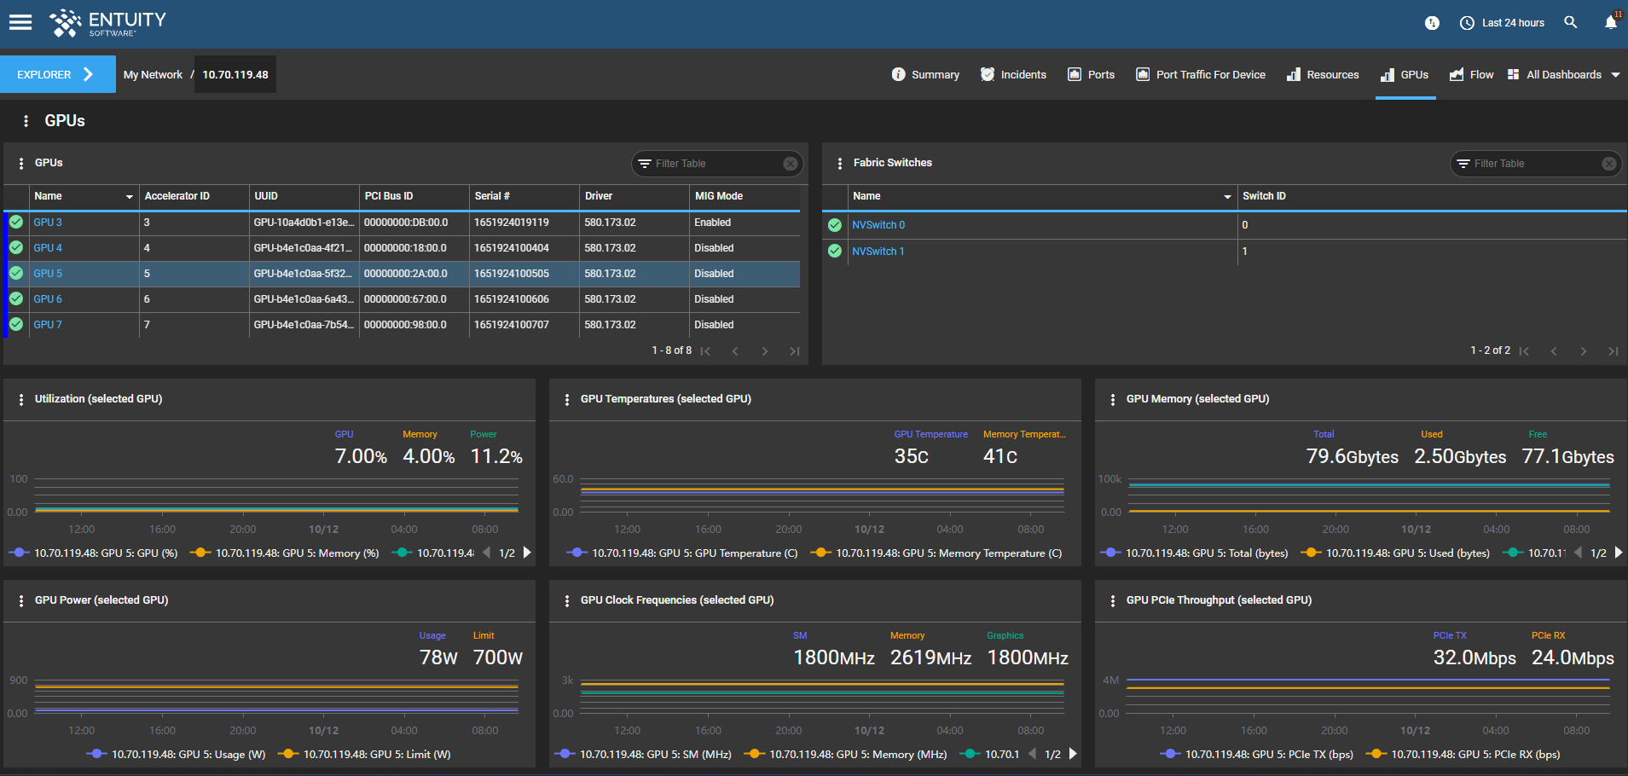The image size is (1628, 776).
Task: Sort Fabric Switches by Name column arrow
Action: (x=1228, y=197)
